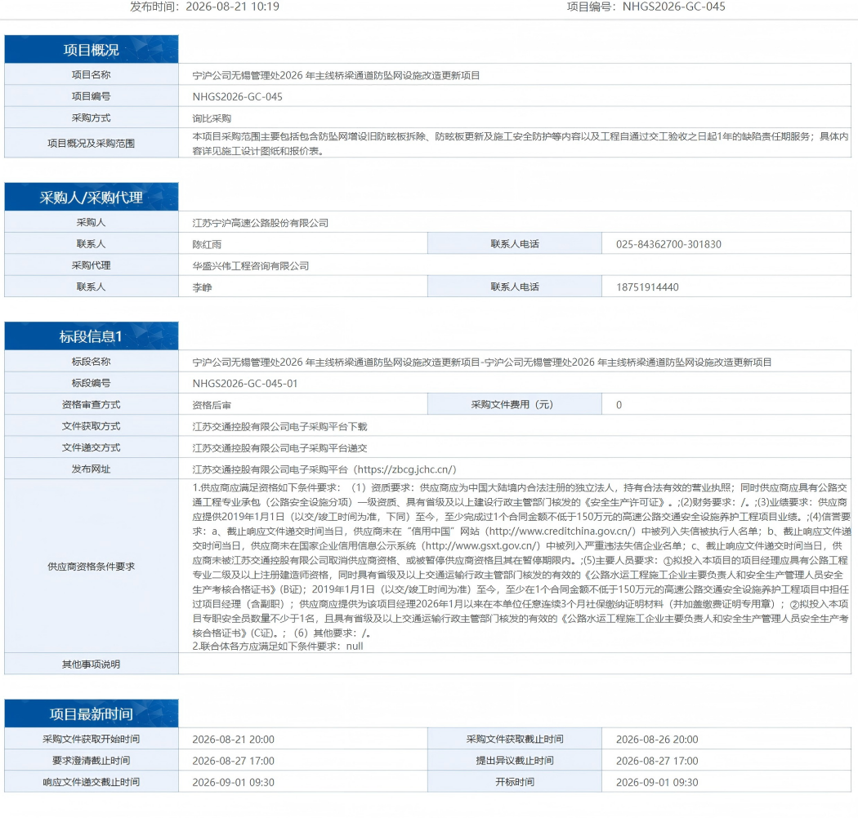
Task: Click the 采购文件费用（元） label
Action: tap(514, 405)
